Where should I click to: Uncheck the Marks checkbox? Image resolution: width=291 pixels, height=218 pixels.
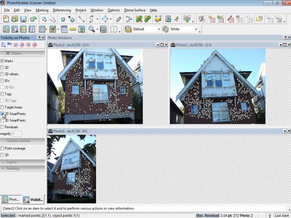click(2, 61)
